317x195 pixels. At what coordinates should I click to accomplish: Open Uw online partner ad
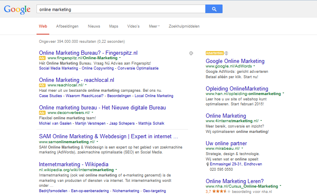pyautogui.click(x=226, y=143)
